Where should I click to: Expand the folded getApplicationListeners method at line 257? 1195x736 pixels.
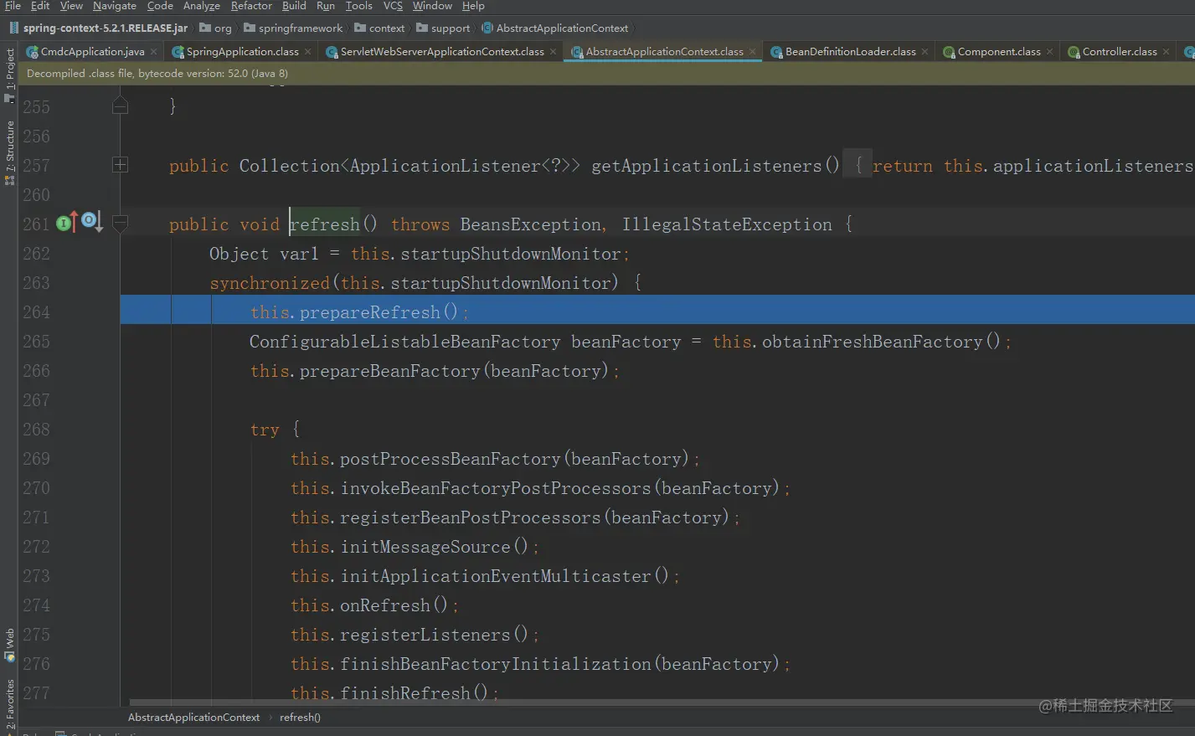coord(120,165)
